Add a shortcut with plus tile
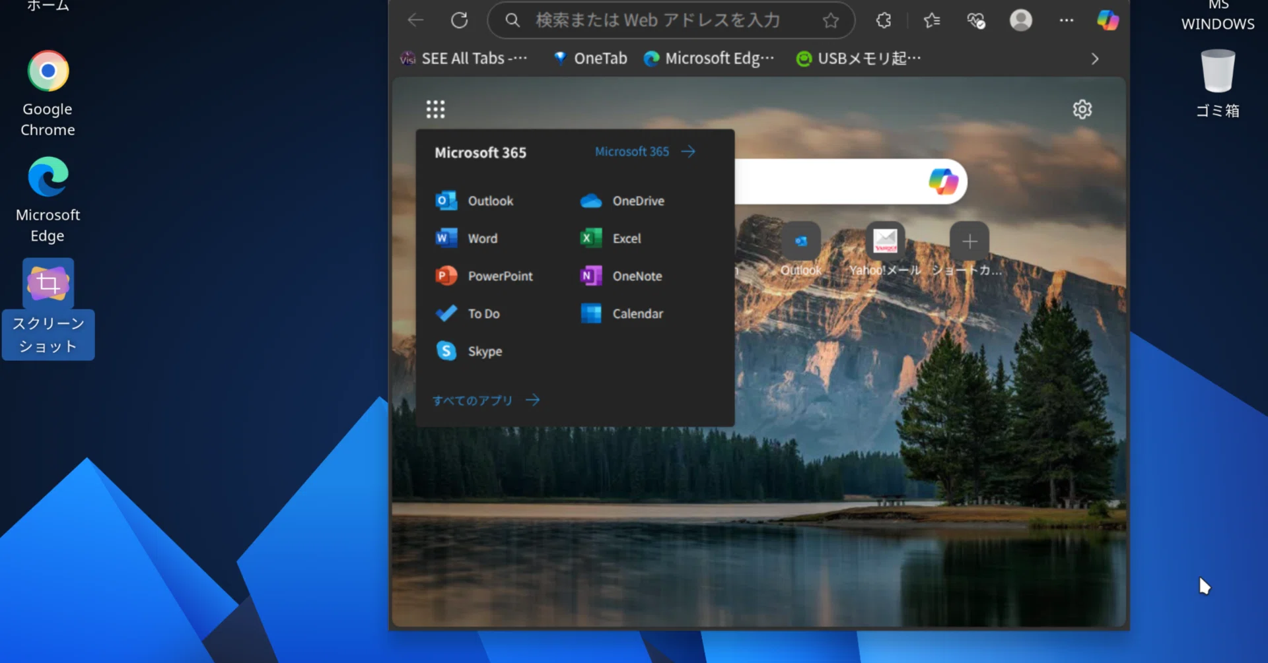This screenshot has width=1268, height=663. [x=969, y=249]
